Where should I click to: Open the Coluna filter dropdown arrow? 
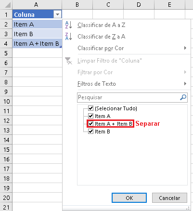pos(57,14)
